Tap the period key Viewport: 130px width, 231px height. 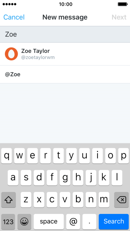click(x=89, y=221)
